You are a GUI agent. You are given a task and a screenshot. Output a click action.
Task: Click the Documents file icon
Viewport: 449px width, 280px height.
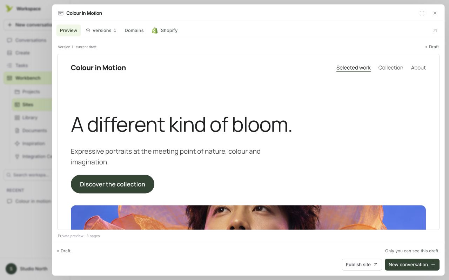[x=17, y=131]
